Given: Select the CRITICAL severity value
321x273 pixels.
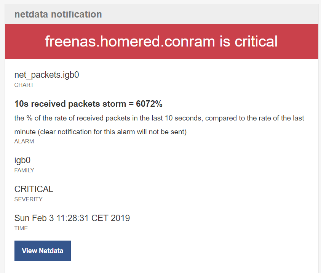Looking at the screenshot, I should coord(34,189).
